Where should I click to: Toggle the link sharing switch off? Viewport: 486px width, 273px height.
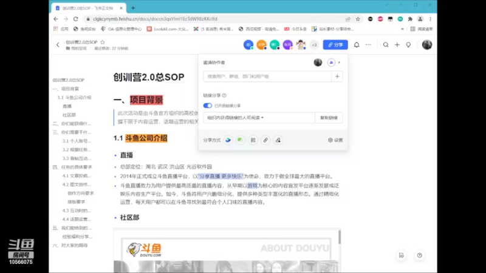click(207, 106)
